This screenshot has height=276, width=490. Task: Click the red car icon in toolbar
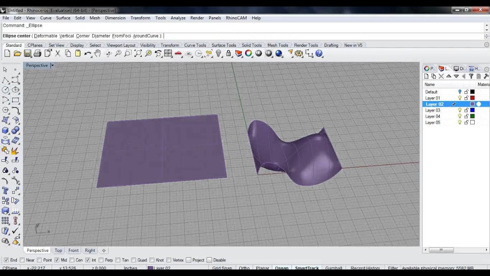pyautogui.click(x=178, y=54)
